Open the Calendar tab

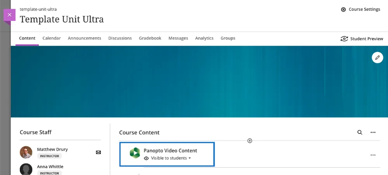[x=52, y=38]
